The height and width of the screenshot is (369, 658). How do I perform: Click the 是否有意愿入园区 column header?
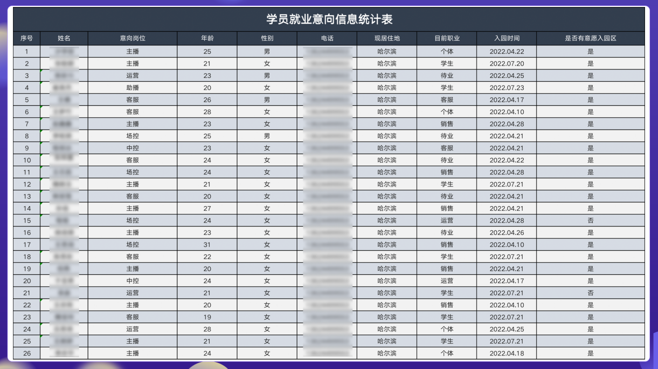click(591, 38)
